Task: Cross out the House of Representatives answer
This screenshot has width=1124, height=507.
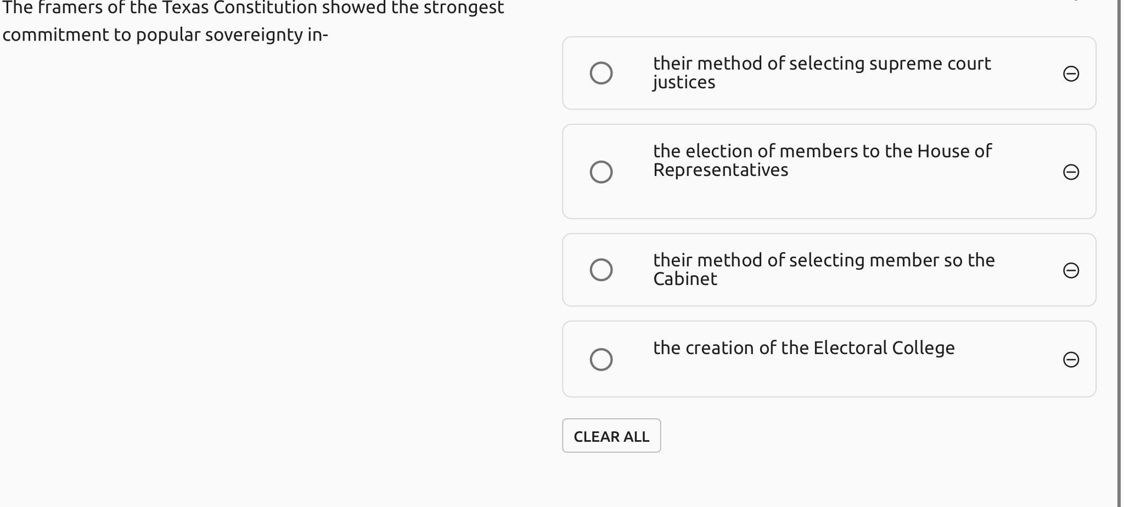Action: click(1071, 172)
